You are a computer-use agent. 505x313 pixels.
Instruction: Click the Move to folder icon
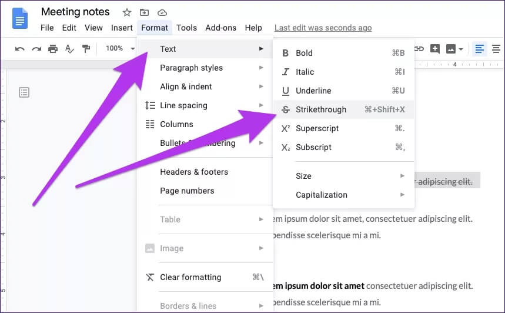coord(145,12)
